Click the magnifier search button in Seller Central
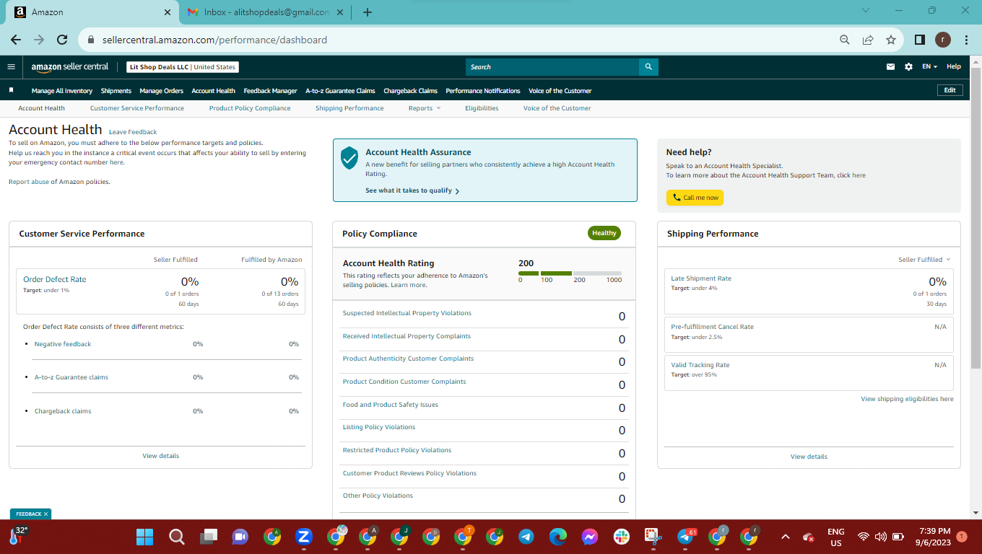Image resolution: width=982 pixels, height=554 pixels. coord(648,66)
